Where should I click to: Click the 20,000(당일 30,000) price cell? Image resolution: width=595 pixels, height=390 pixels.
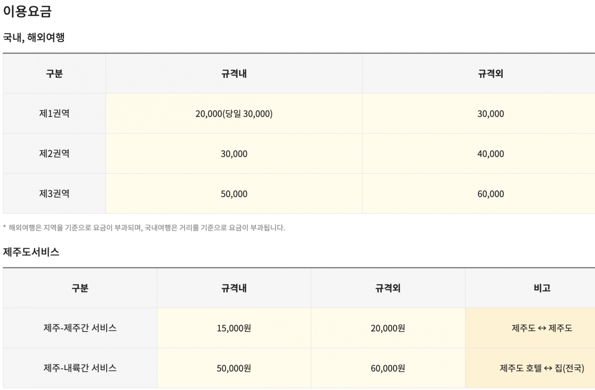tap(234, 114)
